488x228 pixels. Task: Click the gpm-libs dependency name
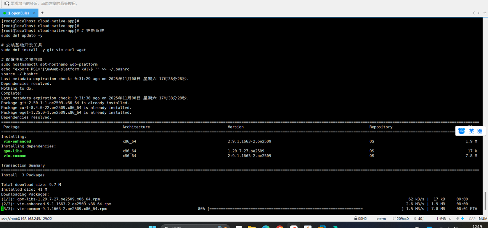pos(13,151)
